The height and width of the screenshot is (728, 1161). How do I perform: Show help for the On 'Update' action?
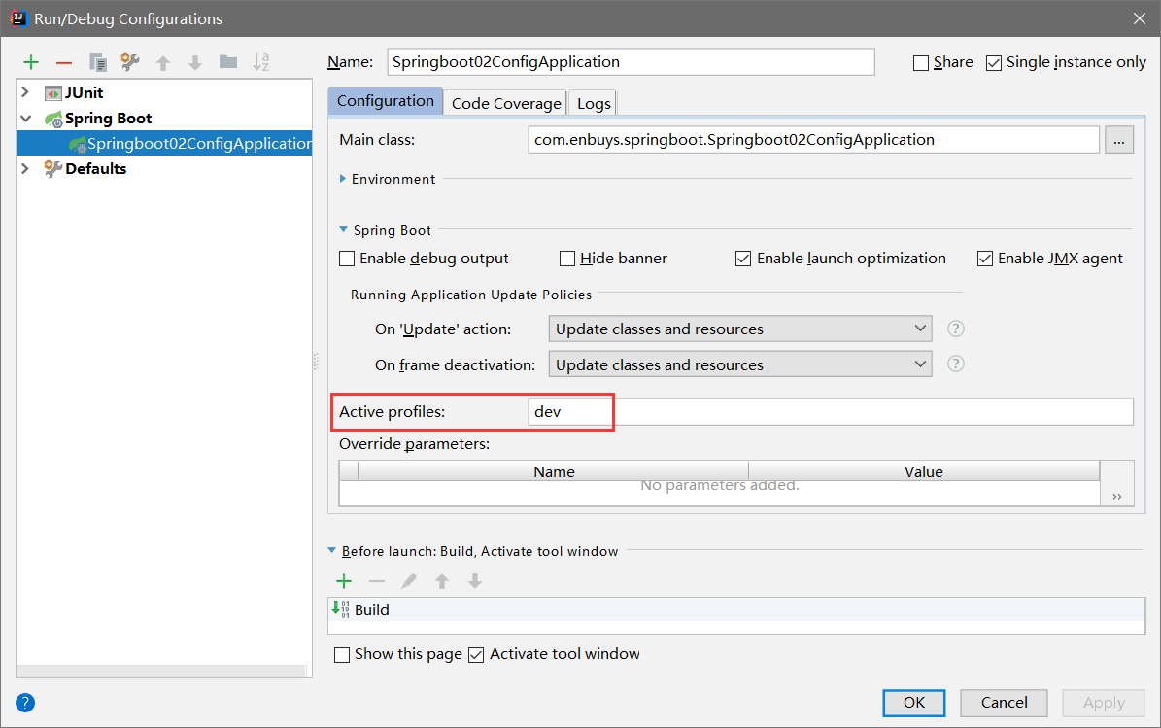pos(956,329)
